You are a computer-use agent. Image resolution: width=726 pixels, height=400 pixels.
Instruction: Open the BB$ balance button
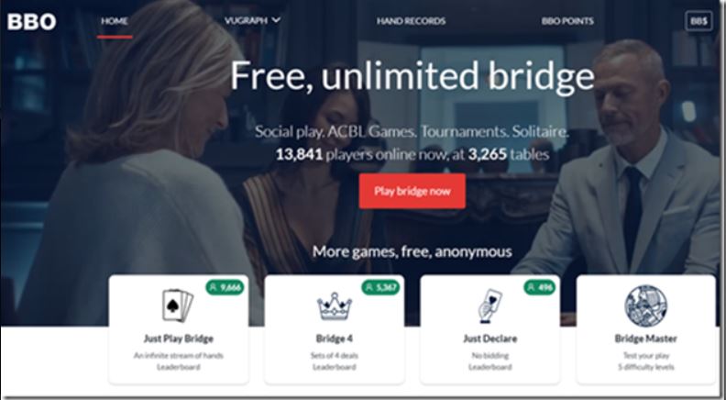(698, 21)
